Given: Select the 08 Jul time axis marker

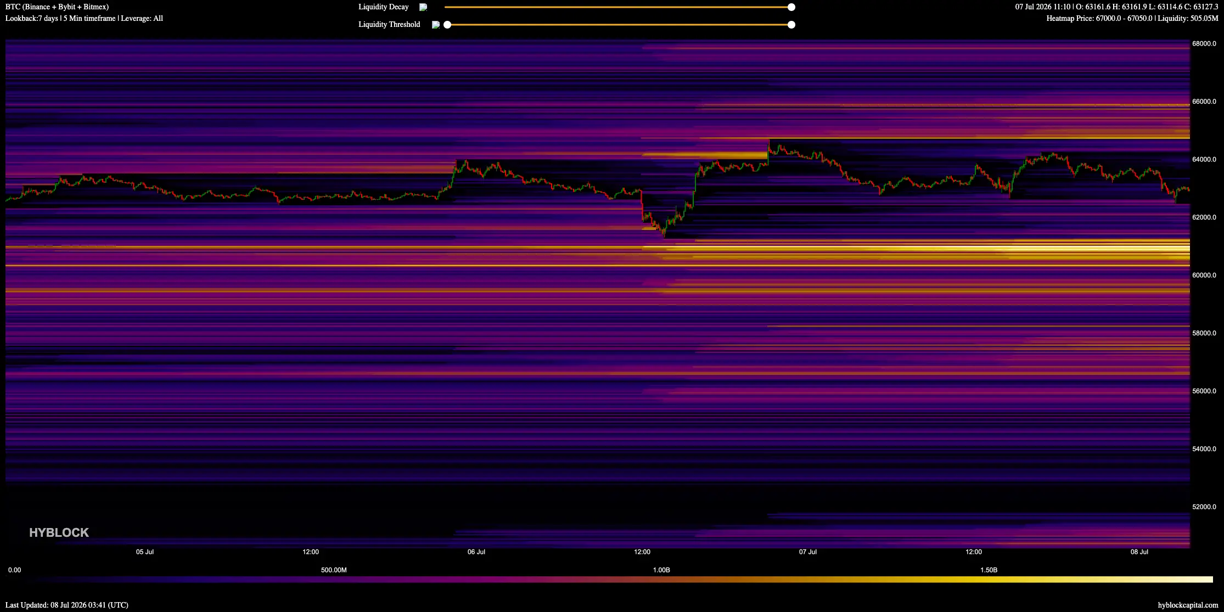Looking at the screenshot, I should pos(1139,552).
